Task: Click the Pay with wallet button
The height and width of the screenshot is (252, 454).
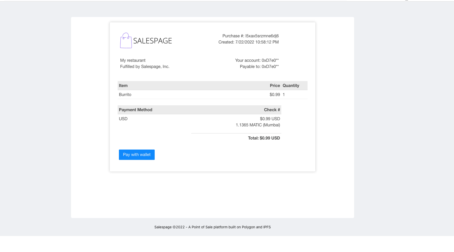Action: click(x=137, y=155)
